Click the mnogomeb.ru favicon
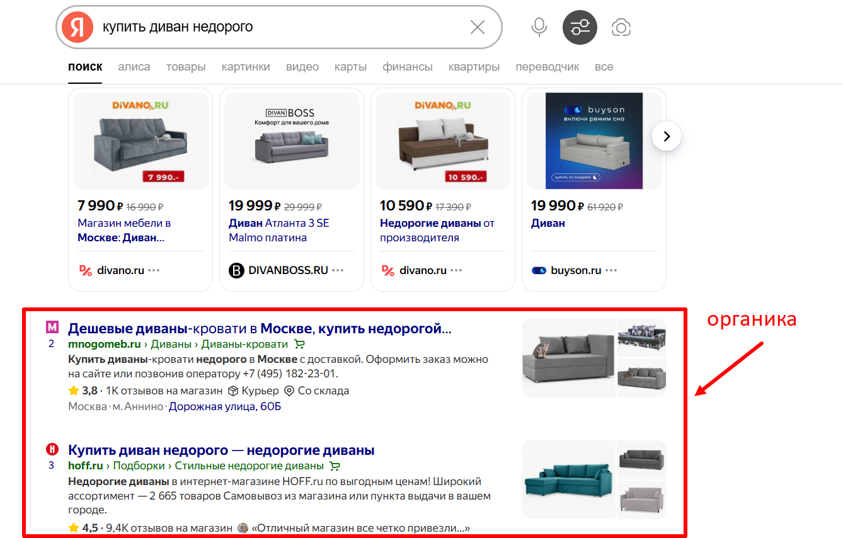843x538 pixels. coord(52,328)
